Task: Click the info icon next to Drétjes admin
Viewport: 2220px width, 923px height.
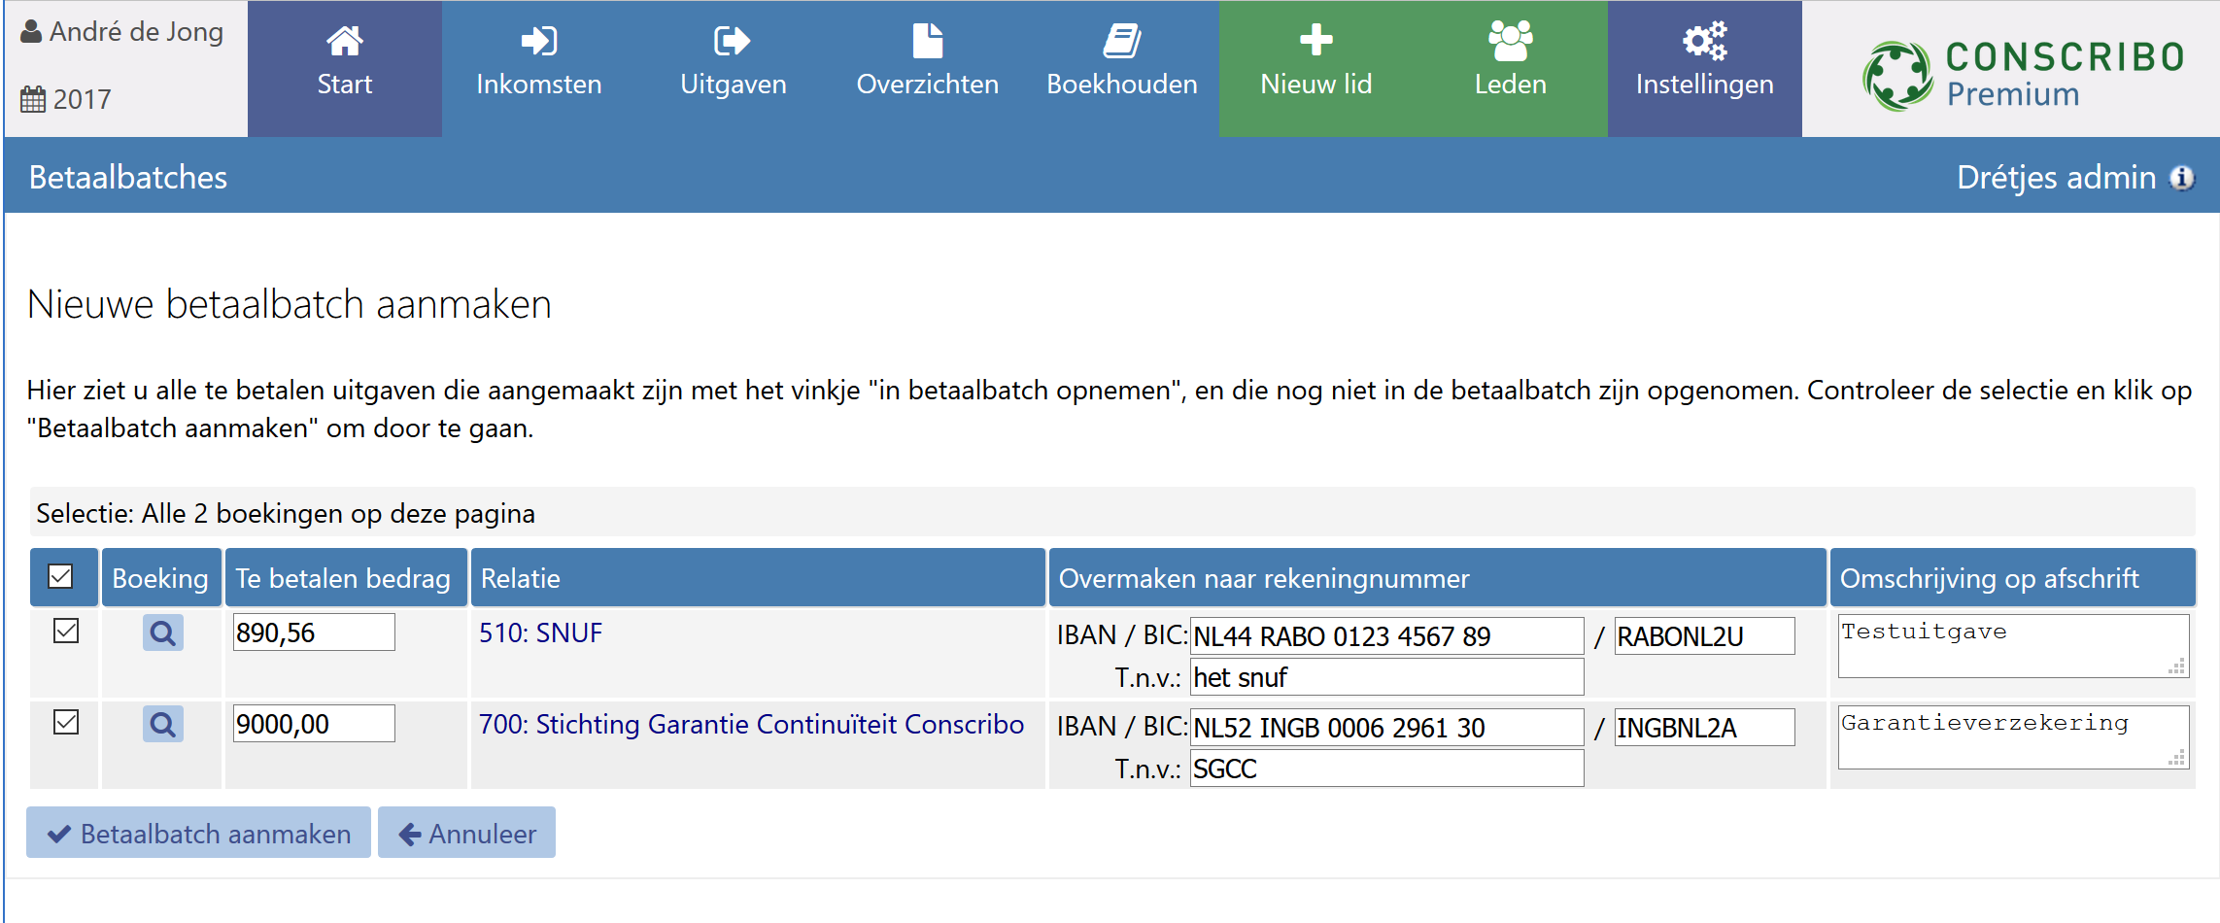Action: coord(2182,178)
